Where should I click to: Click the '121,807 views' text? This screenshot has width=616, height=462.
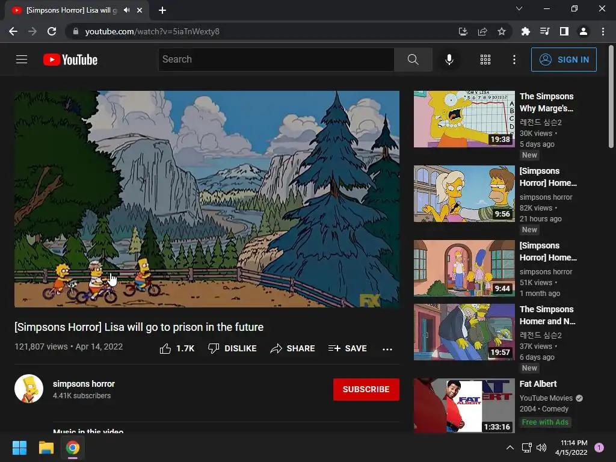coord(41,346)
